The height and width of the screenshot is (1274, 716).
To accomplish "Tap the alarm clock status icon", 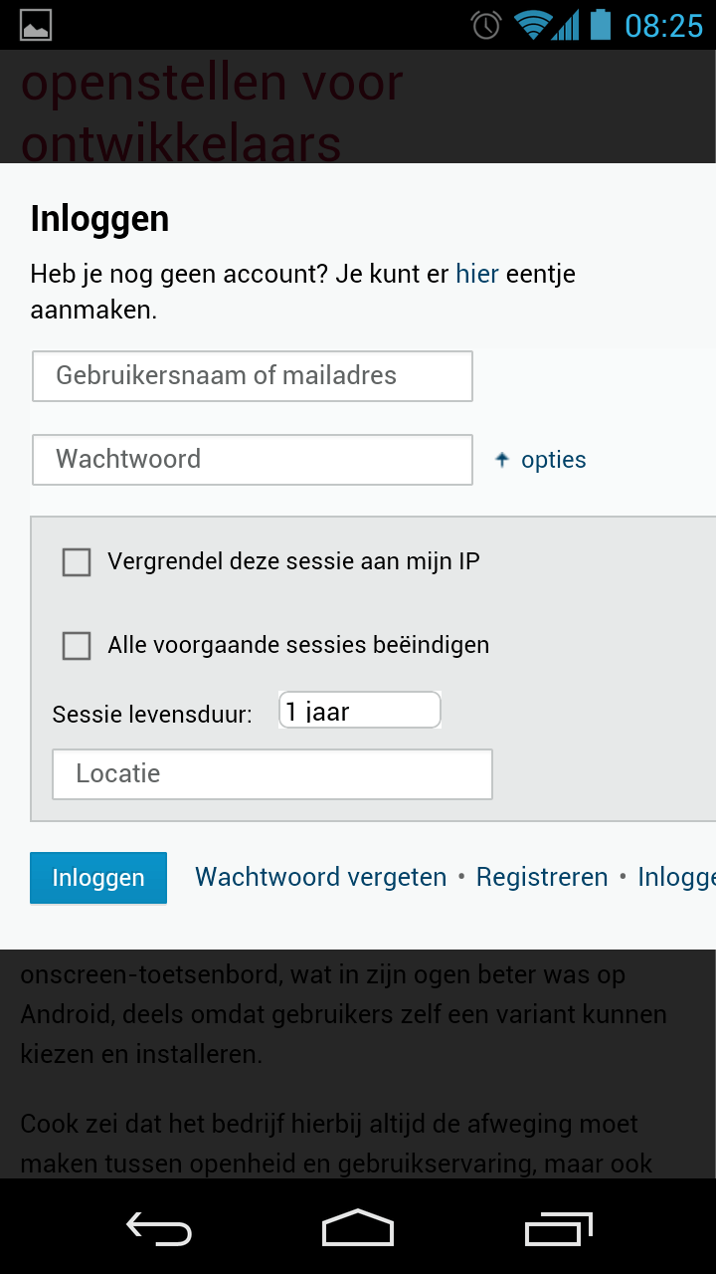I will pyautogui.click(x=486, y=25).
